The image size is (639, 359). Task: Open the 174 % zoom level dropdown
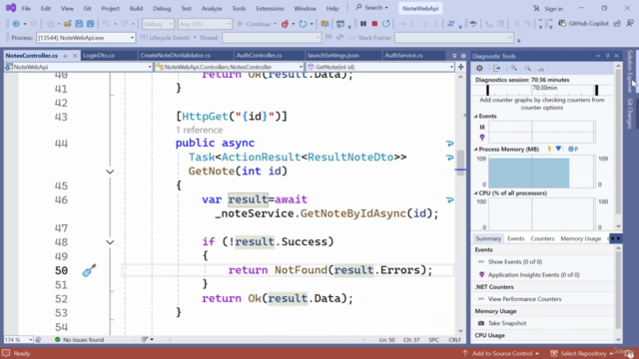18,339
